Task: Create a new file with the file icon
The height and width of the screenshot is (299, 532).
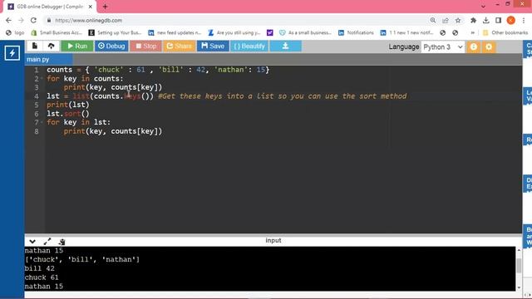Action: pos(35,47)
